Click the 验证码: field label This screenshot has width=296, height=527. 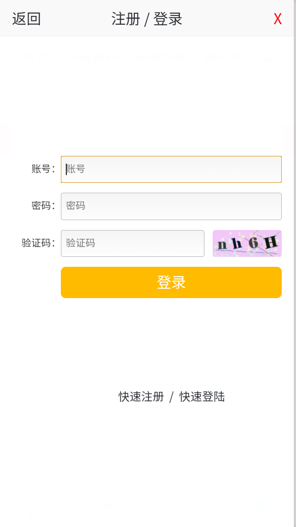pyautogui.click(x=38, y=243)
